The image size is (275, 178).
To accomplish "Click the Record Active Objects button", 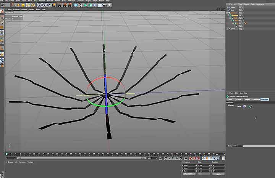I will (191, 158).
